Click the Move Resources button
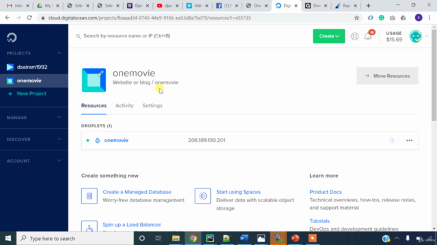 click(x=387, y=76)
